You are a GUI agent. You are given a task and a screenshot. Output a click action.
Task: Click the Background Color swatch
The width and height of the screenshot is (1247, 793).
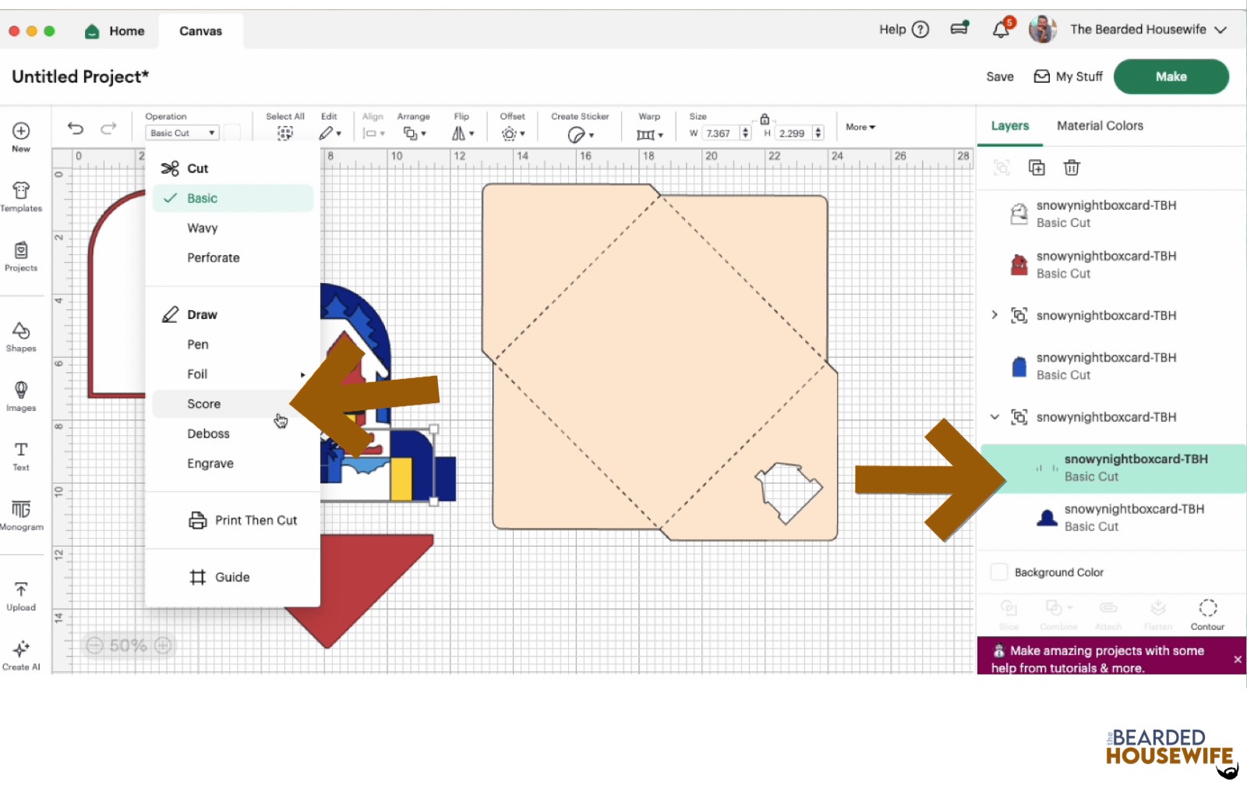pos(999,572)
